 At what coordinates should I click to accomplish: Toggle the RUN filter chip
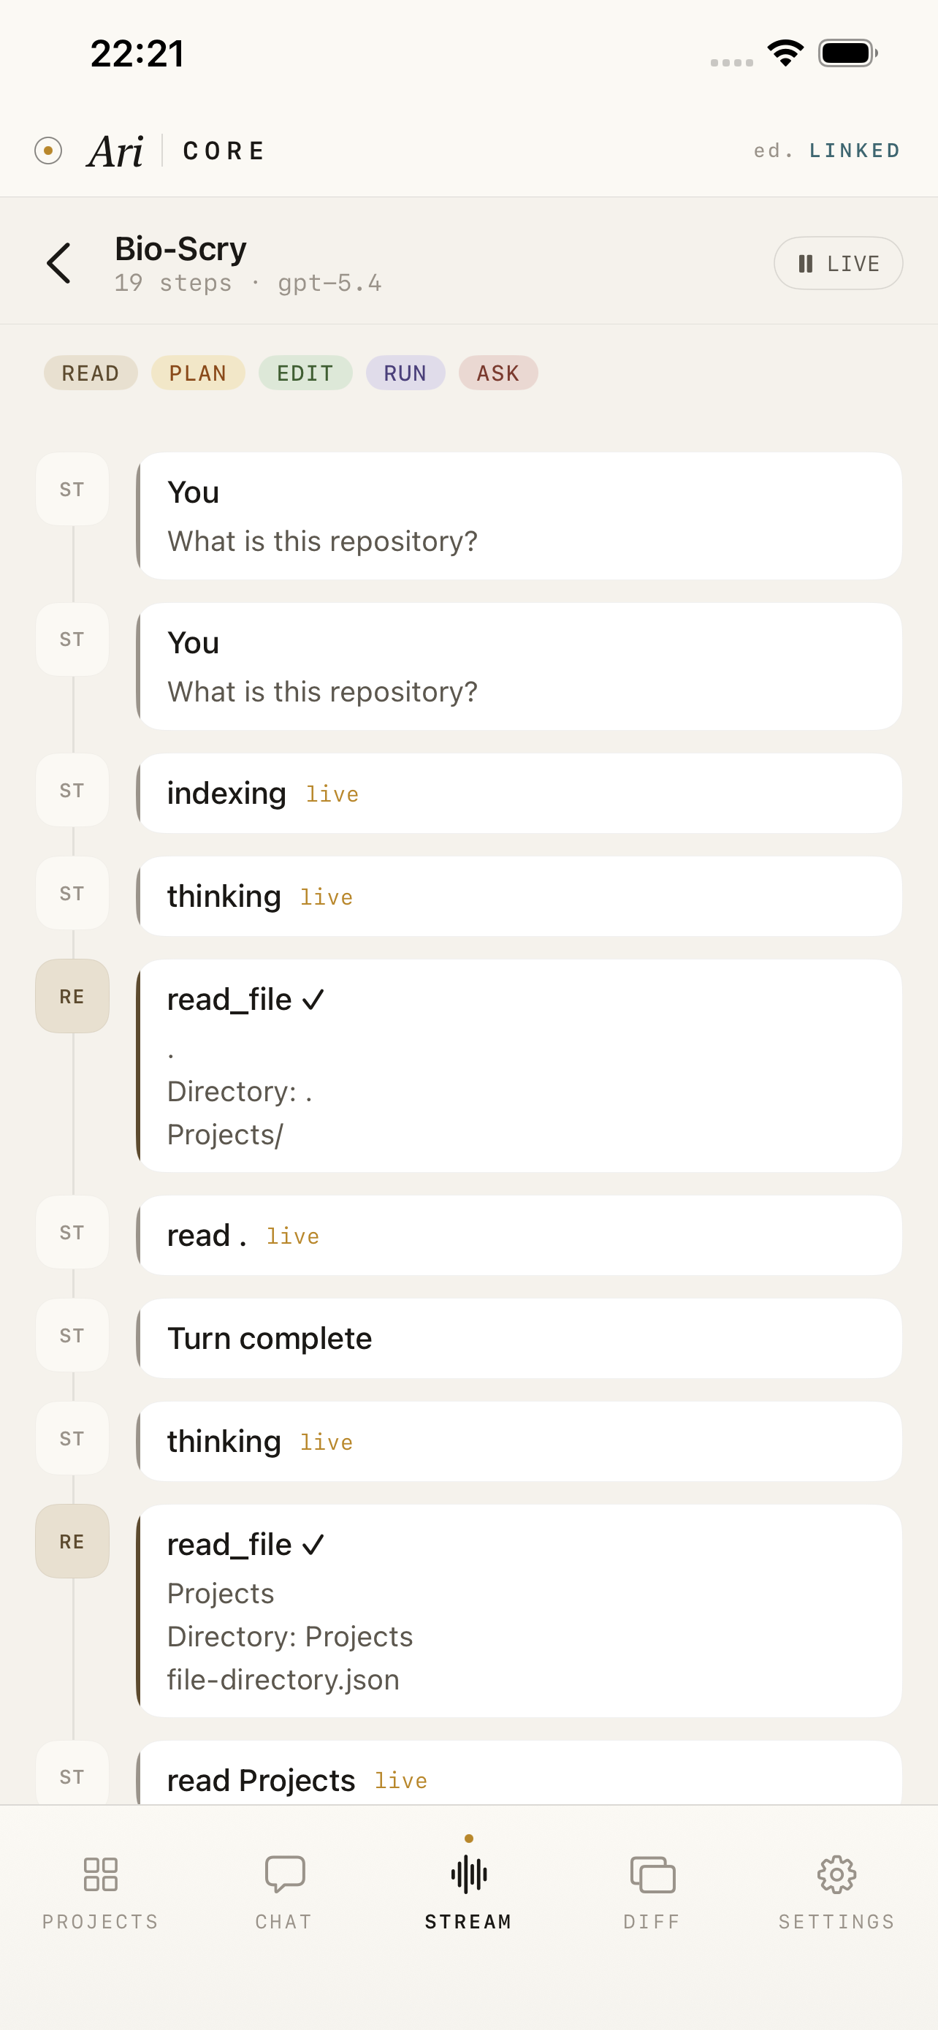click(405, 373)
